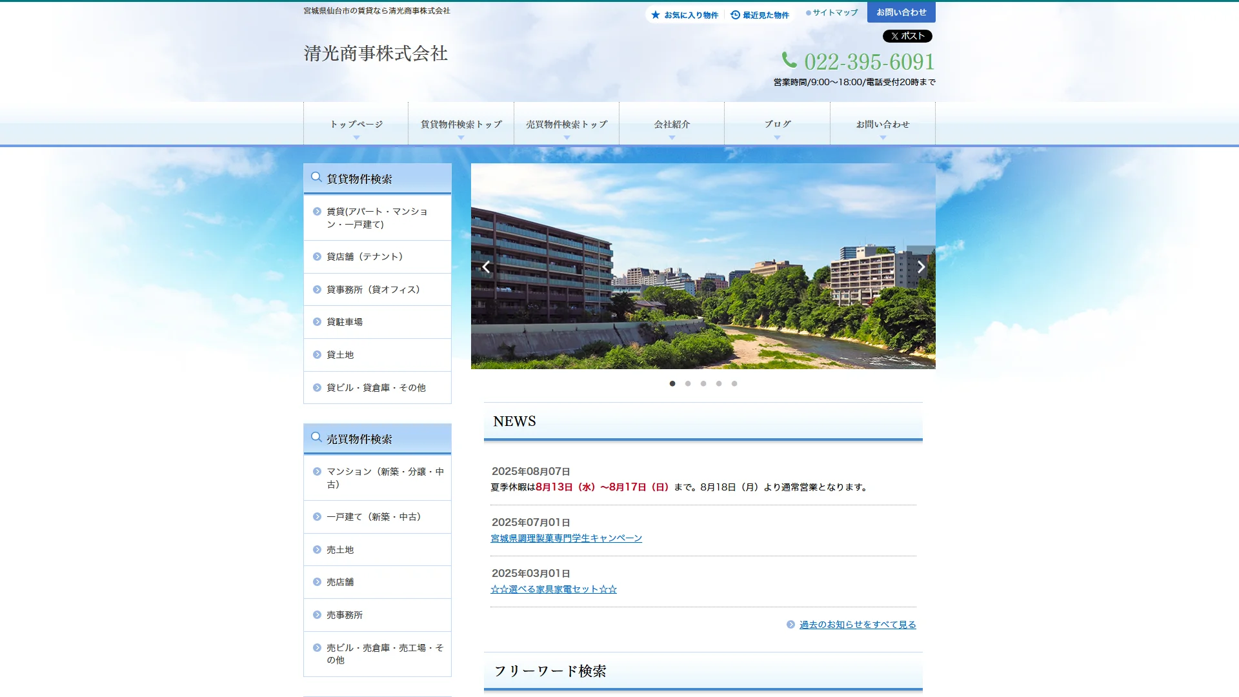
Task: Show the next slide with right arrow
Action: 921,267
